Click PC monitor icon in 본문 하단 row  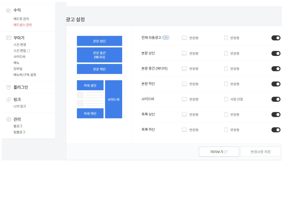point(184,84)
